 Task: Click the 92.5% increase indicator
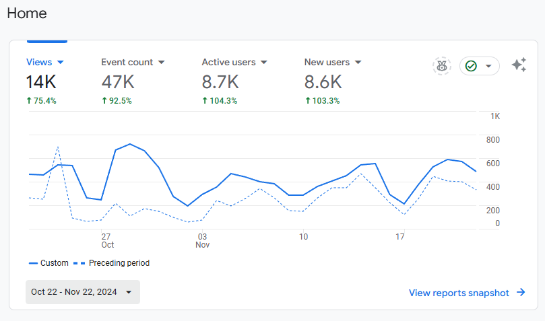coord(117,101)
